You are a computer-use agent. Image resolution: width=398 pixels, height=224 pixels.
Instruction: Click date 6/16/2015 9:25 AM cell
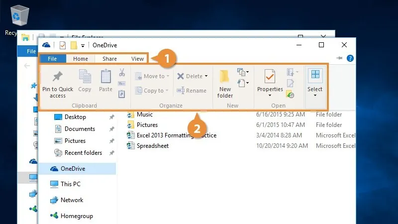click(281, 114)
